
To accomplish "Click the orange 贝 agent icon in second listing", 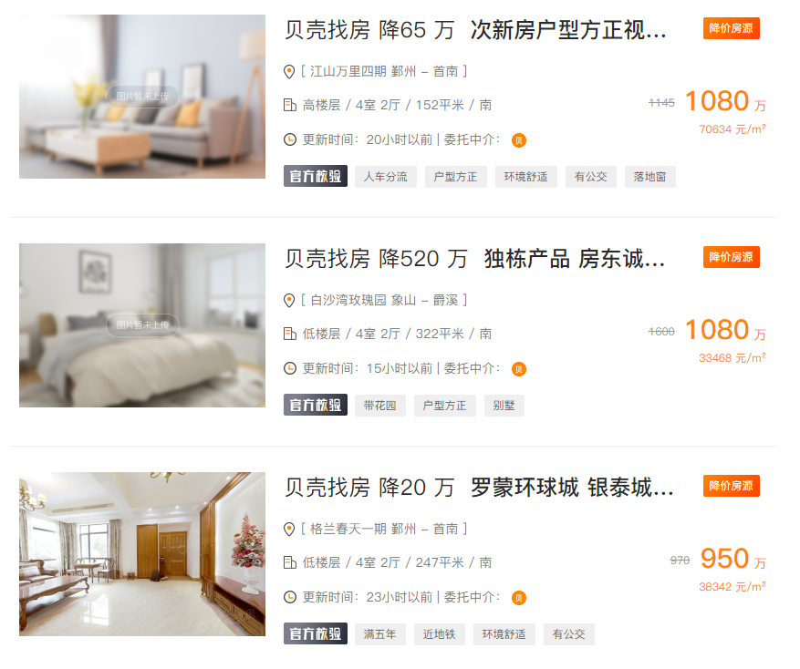I will 519,369.
